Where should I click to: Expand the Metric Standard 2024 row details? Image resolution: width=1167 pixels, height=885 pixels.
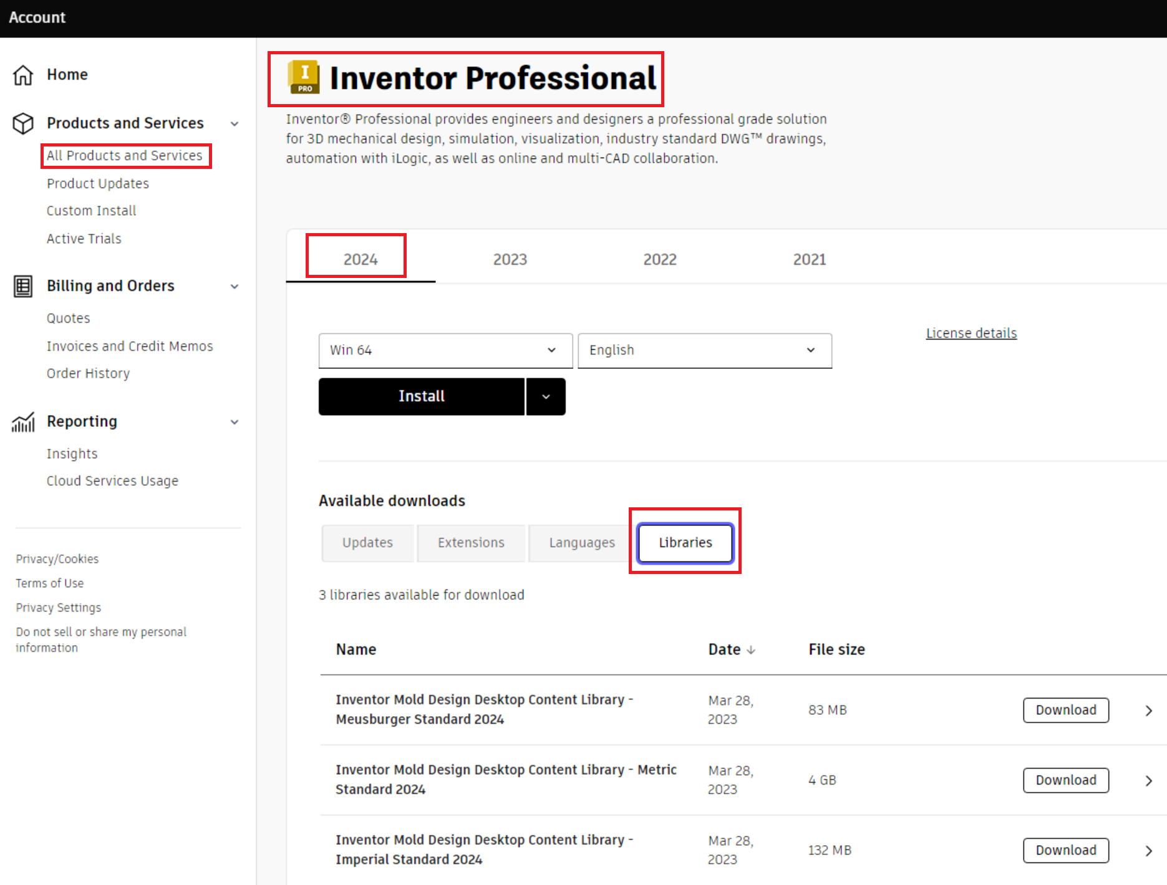pyautogui.click(x=1149, y=780)
